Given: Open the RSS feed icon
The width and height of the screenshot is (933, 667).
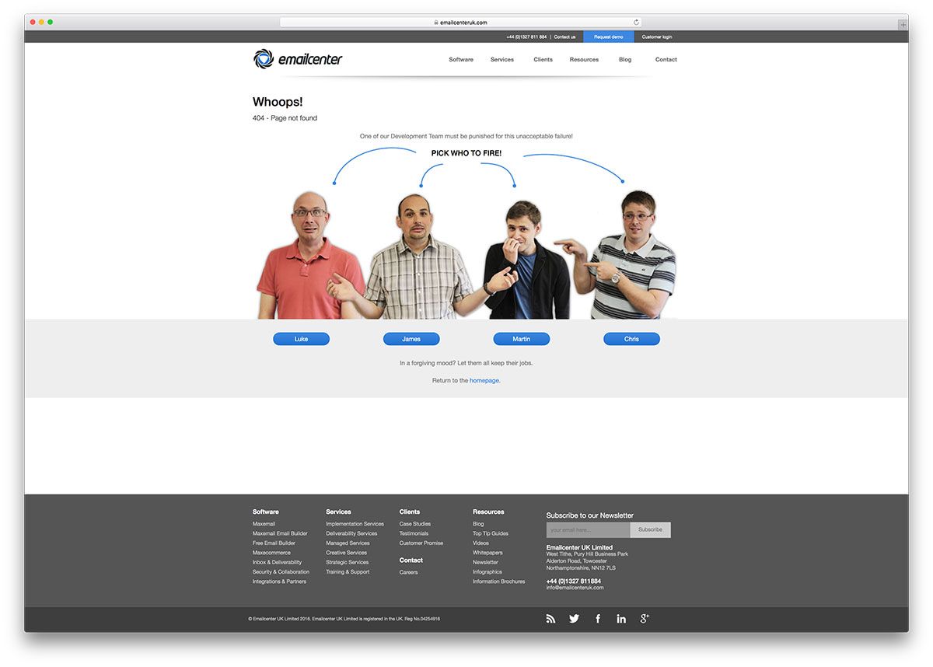Looking at the screenshot, I should tap(550, 619).
